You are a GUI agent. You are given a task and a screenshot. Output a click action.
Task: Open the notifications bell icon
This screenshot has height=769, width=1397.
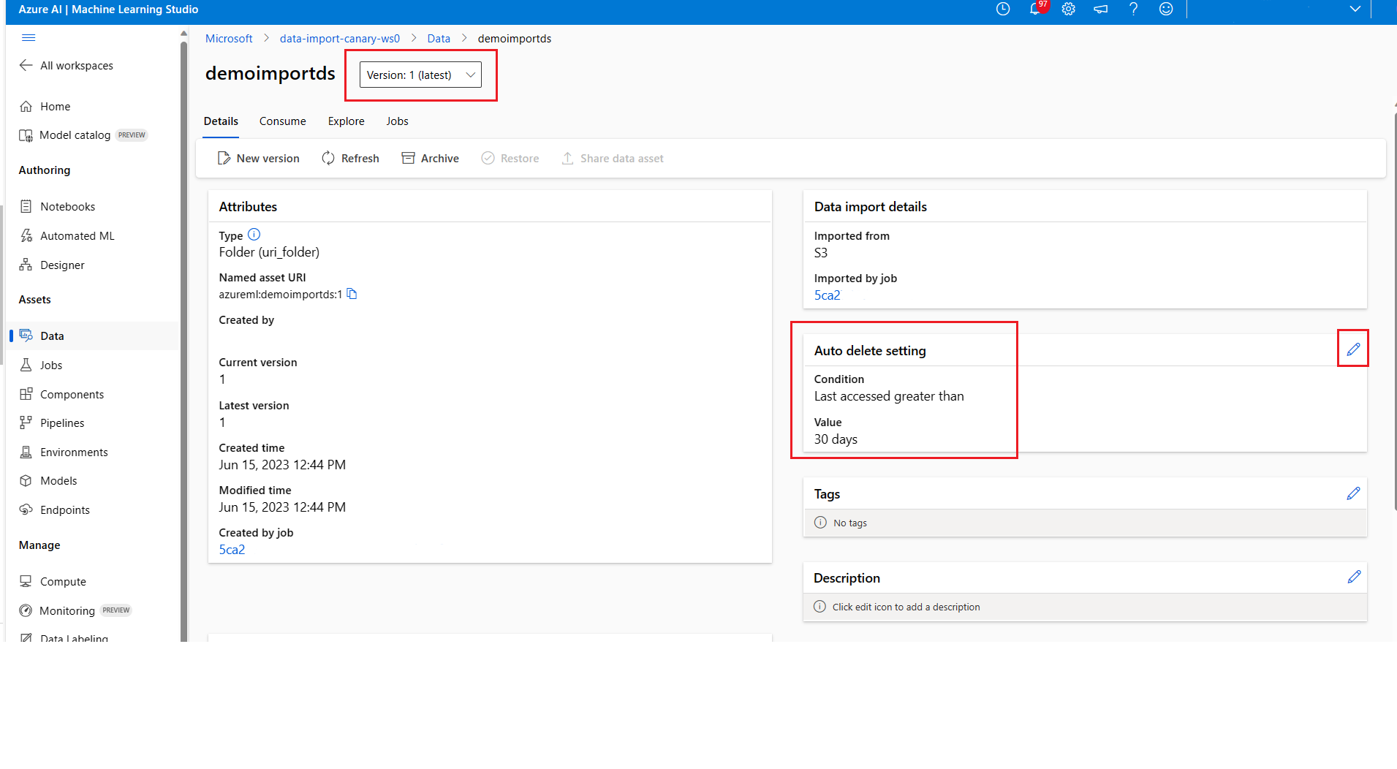click(x=1035, y=10)
